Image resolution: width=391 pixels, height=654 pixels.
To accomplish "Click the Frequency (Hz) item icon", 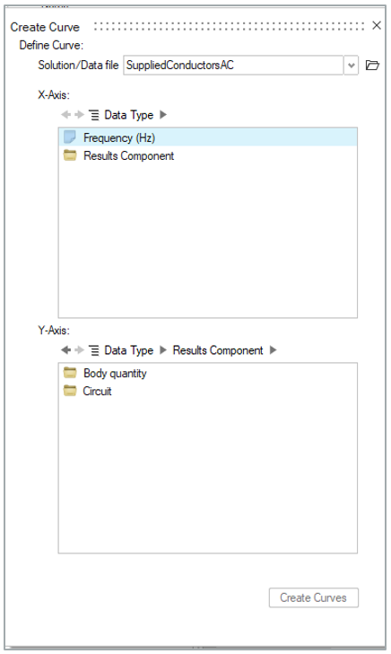I will [x=70, y=137].
